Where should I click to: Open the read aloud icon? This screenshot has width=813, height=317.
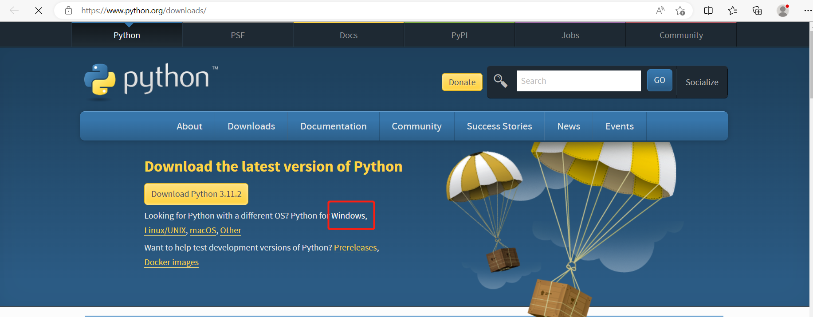click(x=660, y=10)
